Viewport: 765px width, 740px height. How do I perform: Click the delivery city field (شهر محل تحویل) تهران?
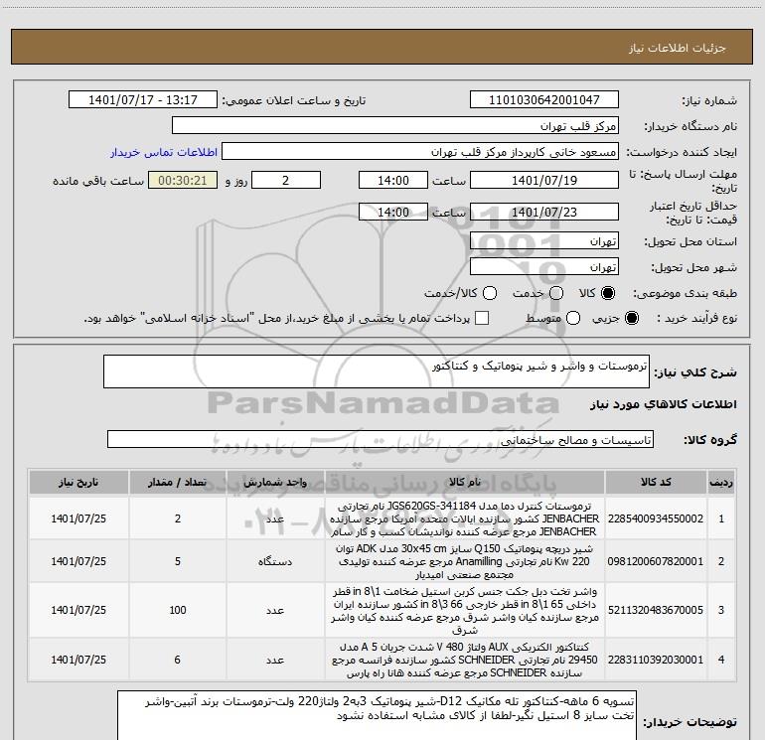coord(544,266)
